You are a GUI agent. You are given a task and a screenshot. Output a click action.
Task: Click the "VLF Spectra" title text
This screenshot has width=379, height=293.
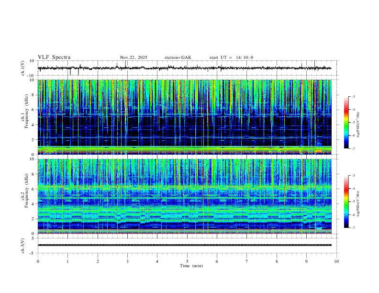click(54, 57)
